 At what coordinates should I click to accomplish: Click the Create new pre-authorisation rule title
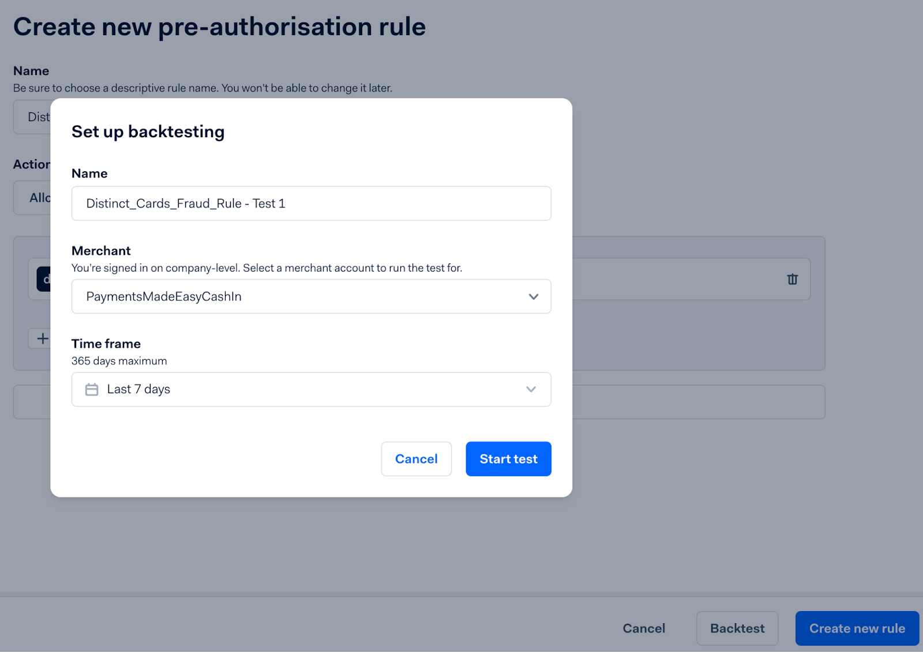coord(220,27)
